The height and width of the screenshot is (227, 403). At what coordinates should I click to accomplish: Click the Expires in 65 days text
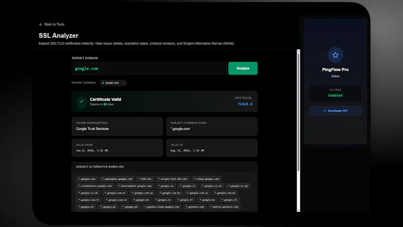coord(102,104)
